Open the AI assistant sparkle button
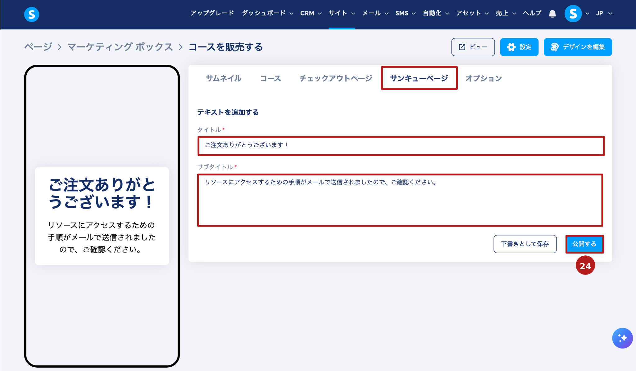 point(622,338)
